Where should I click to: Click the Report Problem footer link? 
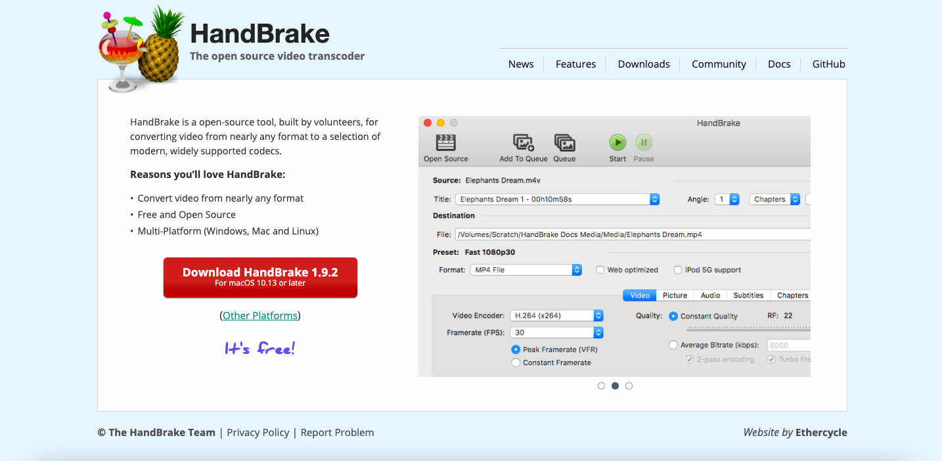pyautogui.click(x=337, y=432)
